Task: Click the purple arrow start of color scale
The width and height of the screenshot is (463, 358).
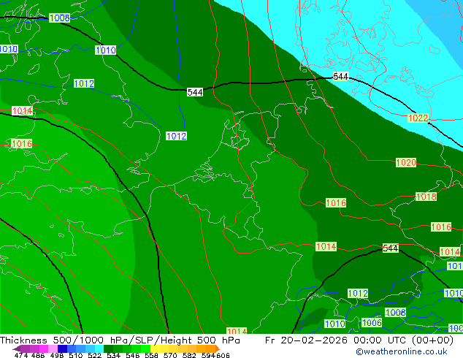Action: [16, 349]
